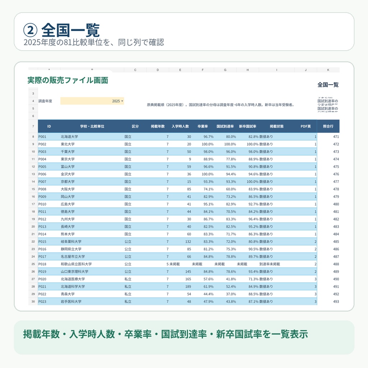Click the 学校・比較単位 header cell
This screenshot has width=368, height=368.
[x=92, y=126]
